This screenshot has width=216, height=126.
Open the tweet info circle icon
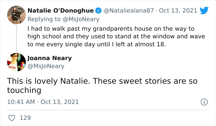[x=204, y=102]
